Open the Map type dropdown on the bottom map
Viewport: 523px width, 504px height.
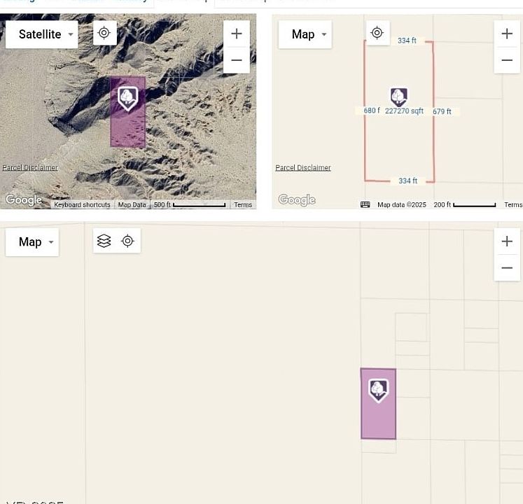(x=32, y=242)
